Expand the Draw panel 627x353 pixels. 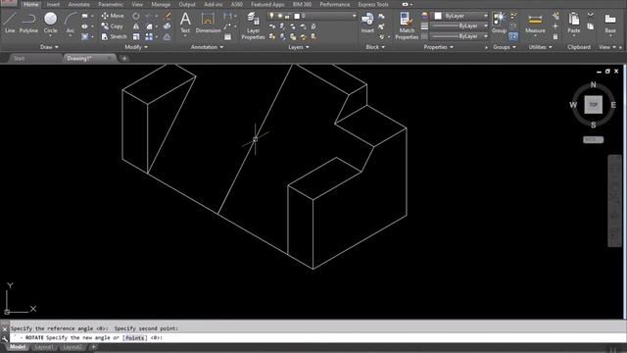(x=49, y=47)
